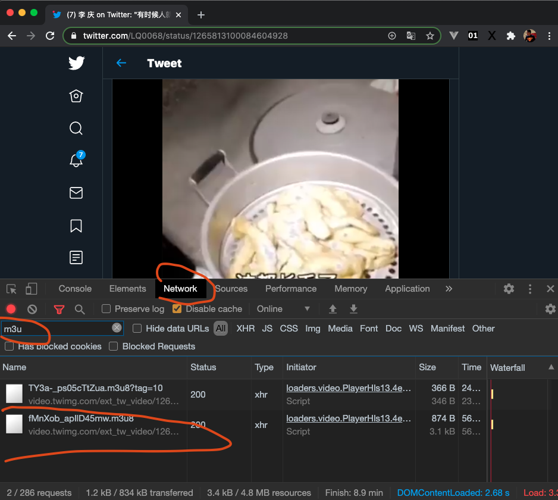Filter requests by Media type

pos(340,329)
